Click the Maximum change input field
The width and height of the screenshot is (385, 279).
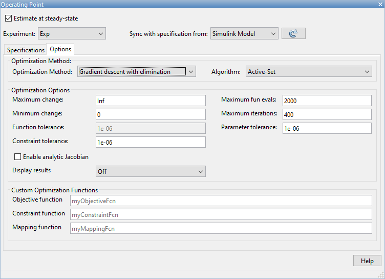151,101
